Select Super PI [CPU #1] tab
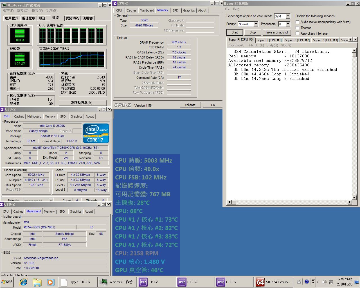This screenshot has height=288, width=360. coord(269,40)
